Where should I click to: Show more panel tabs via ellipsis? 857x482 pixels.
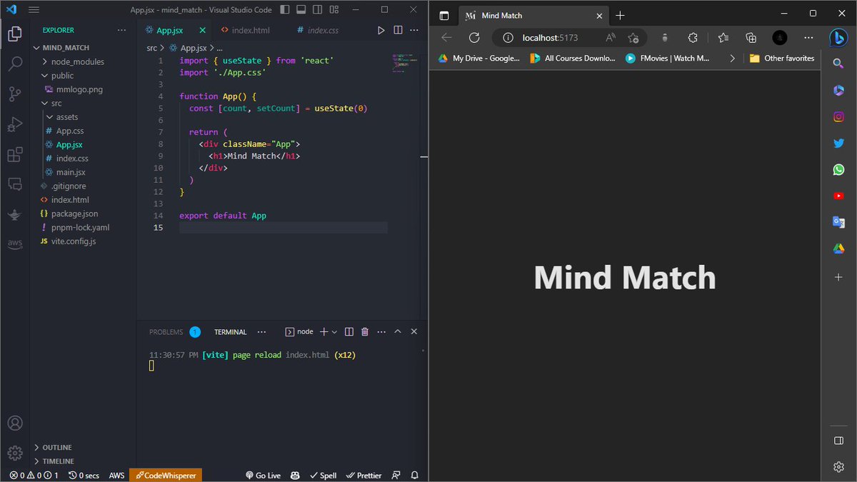(x=262, y=332)
